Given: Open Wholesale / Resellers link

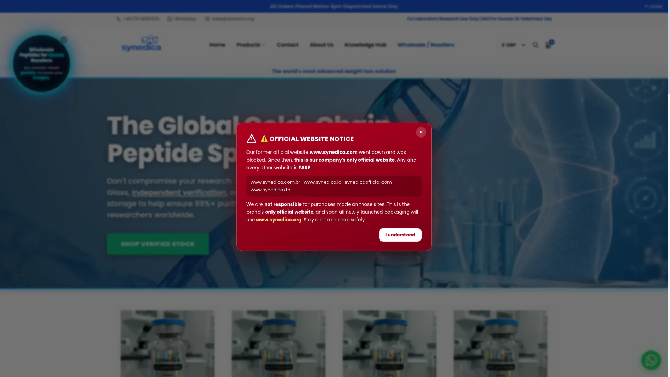Looking at the screenshot, I should click(x=426, y=45).
